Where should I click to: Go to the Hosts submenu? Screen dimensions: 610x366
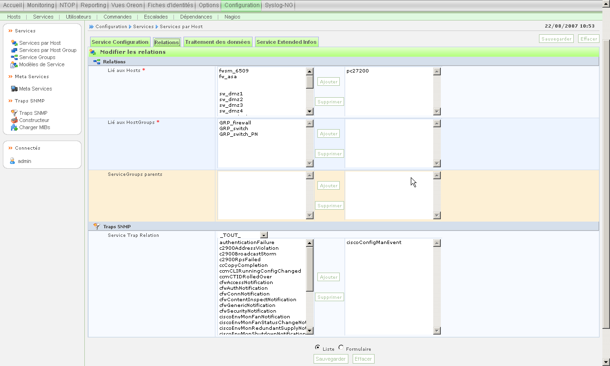(x=14, y=17)
